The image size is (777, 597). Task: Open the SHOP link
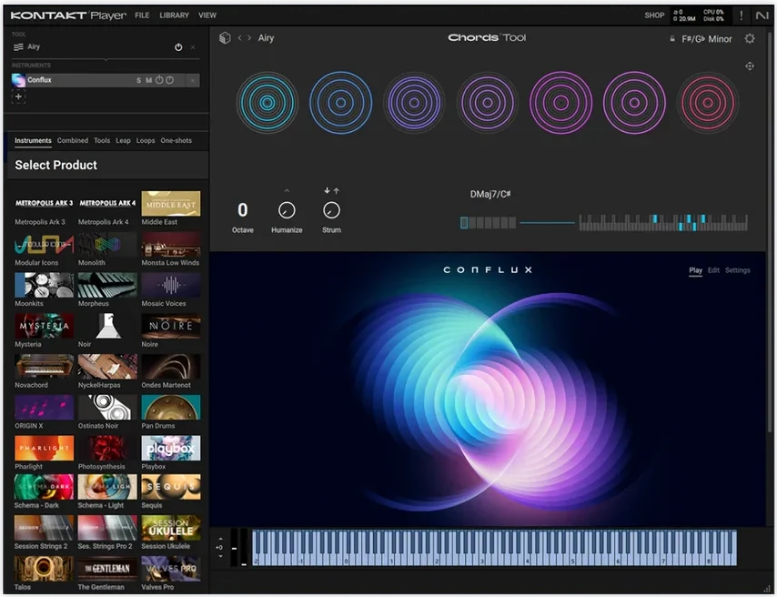(x=654, y=15)
